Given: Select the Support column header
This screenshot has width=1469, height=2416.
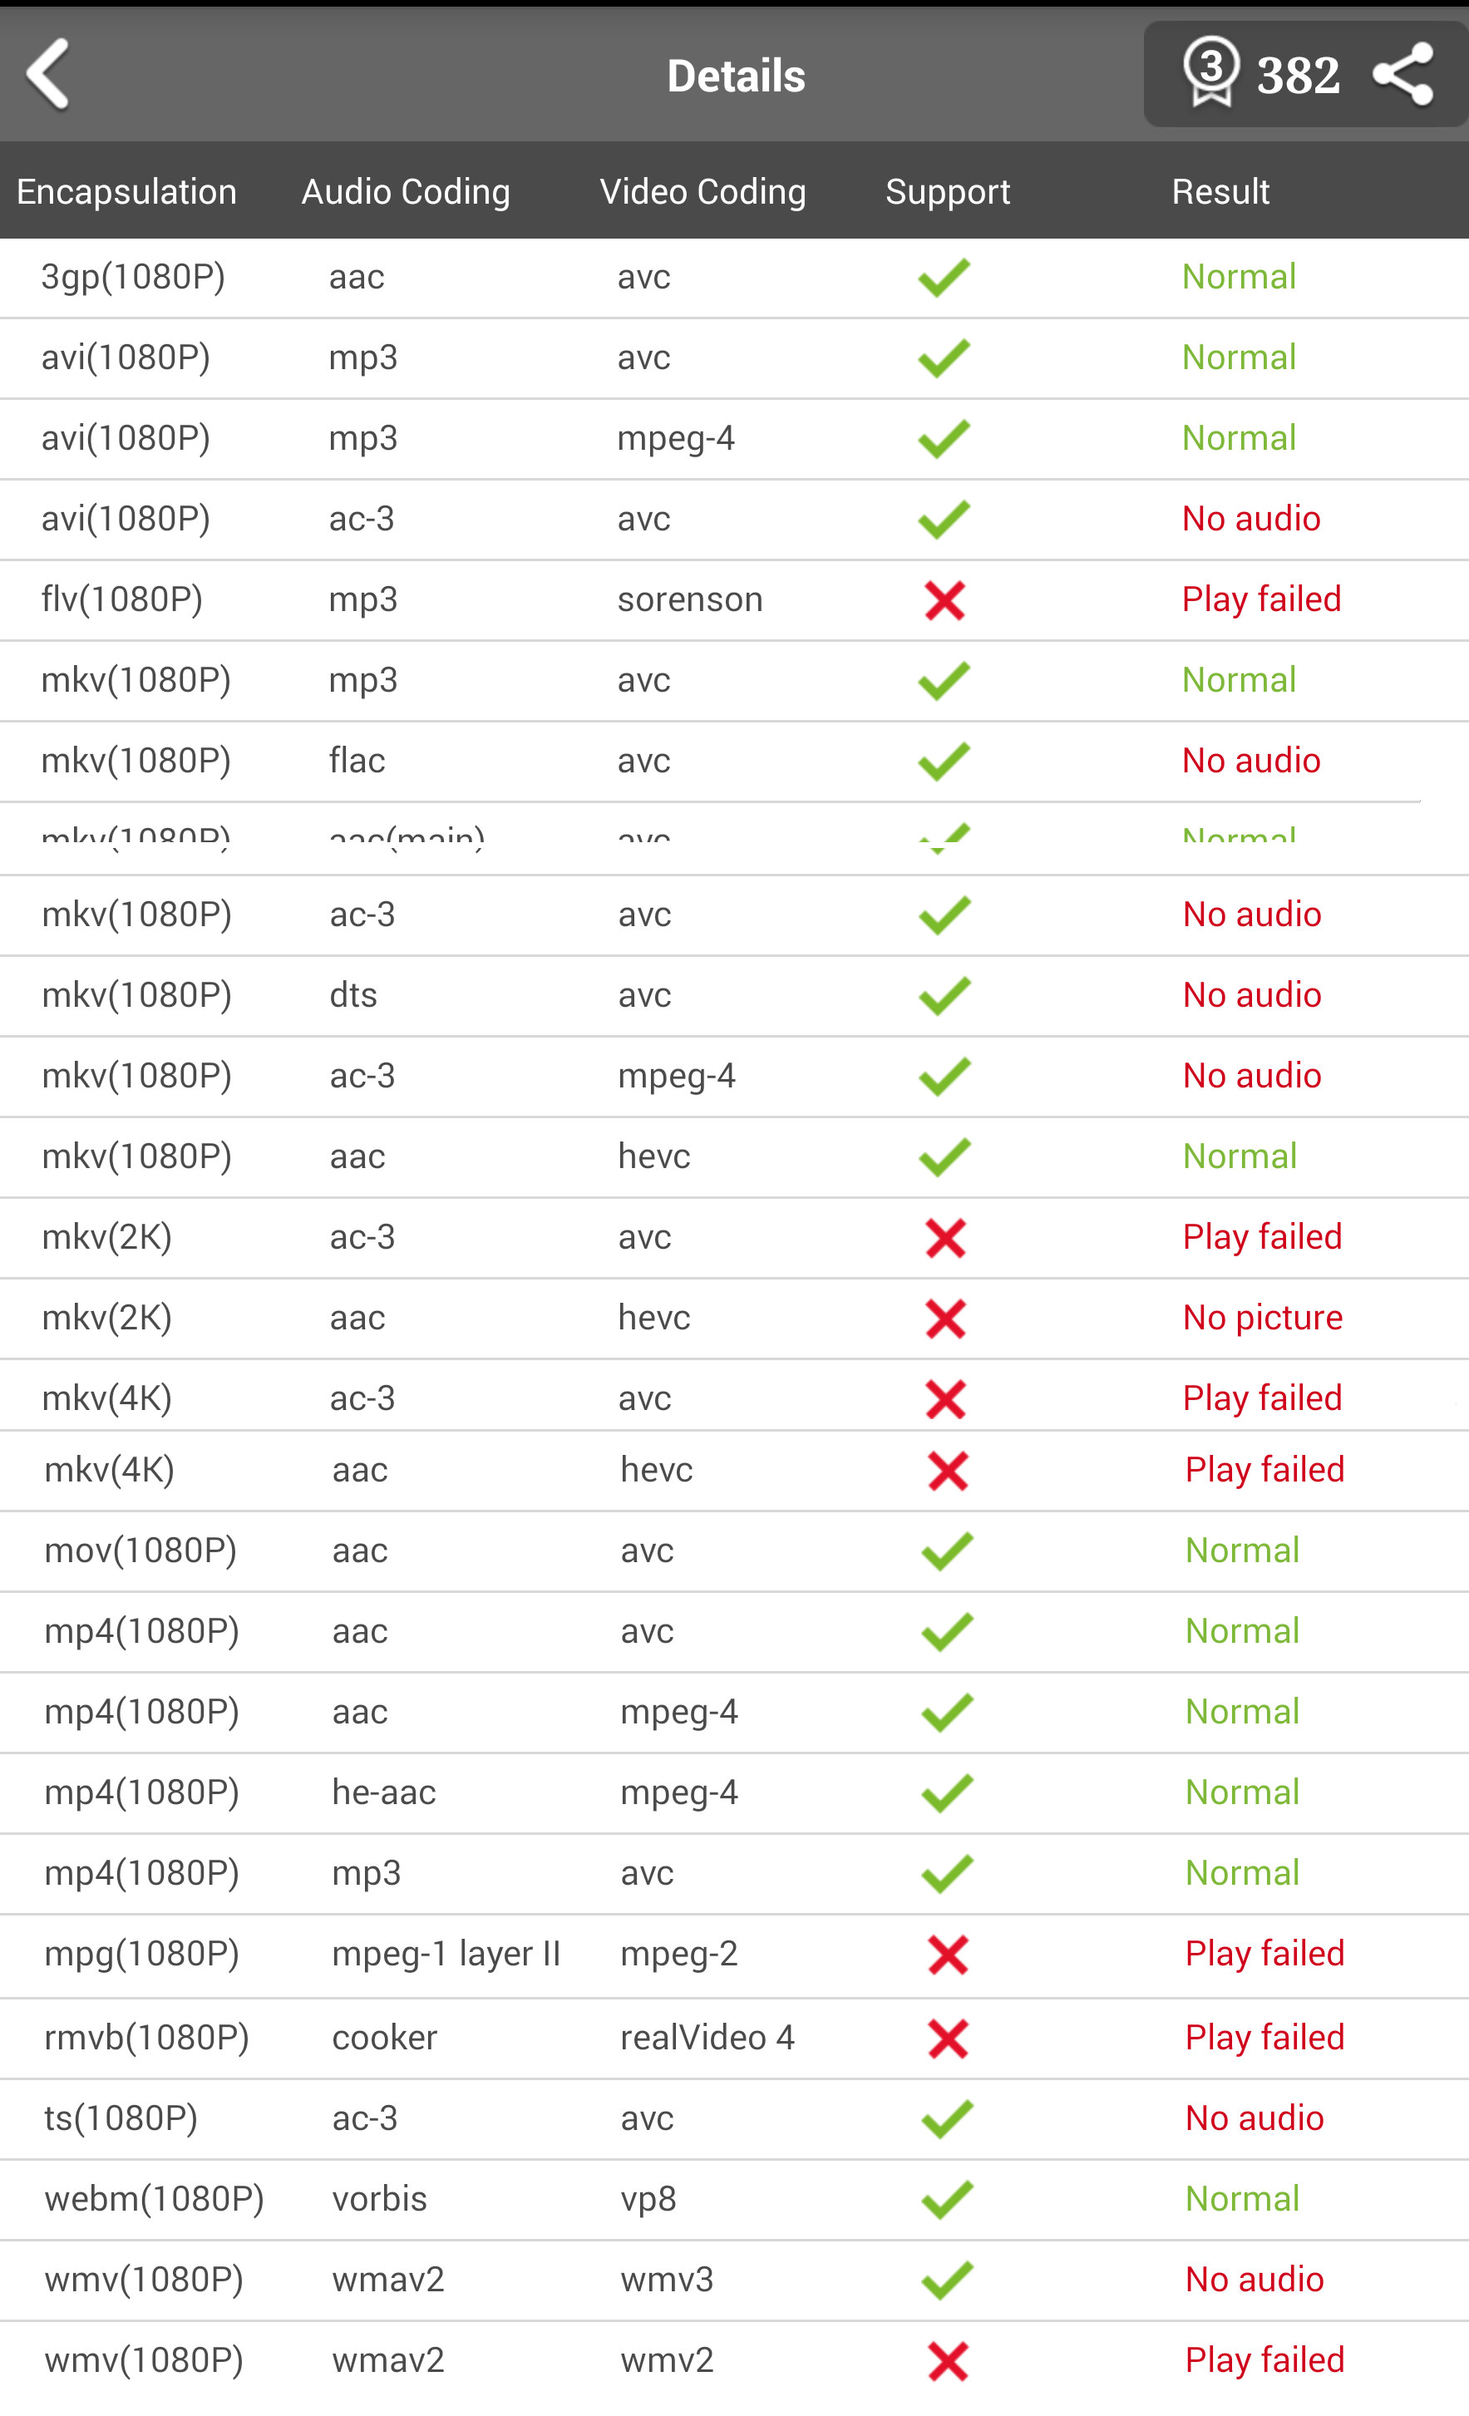Looking at the screenshot, I should [947, 191].
